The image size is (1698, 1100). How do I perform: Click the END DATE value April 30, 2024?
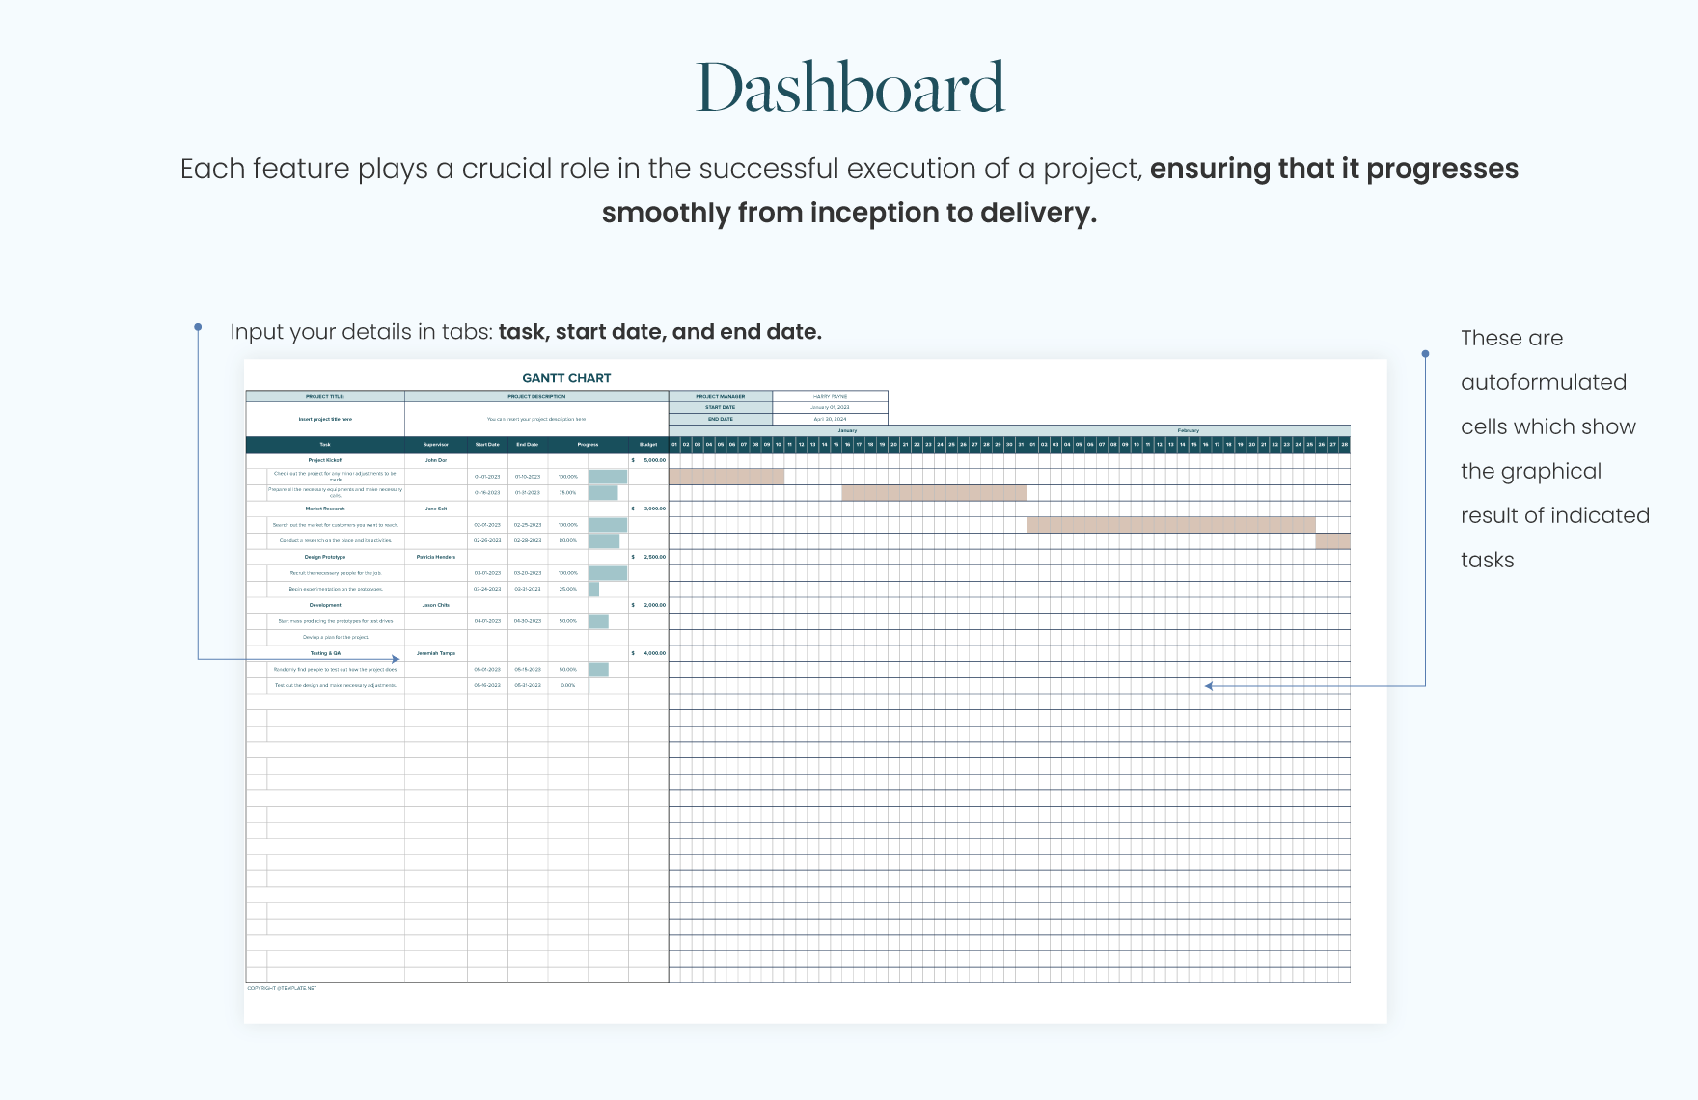(x=830, y=418)
